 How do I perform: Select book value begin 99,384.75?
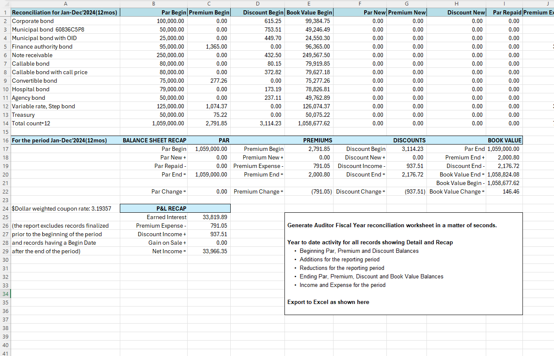point(309,21)
